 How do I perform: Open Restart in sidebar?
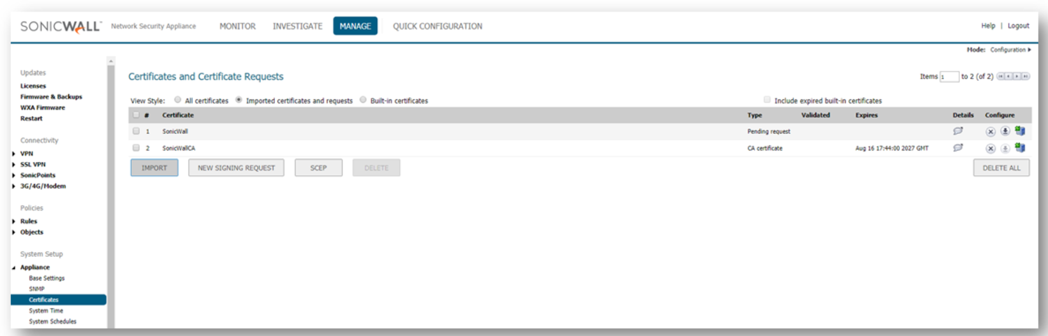[31, 119]
